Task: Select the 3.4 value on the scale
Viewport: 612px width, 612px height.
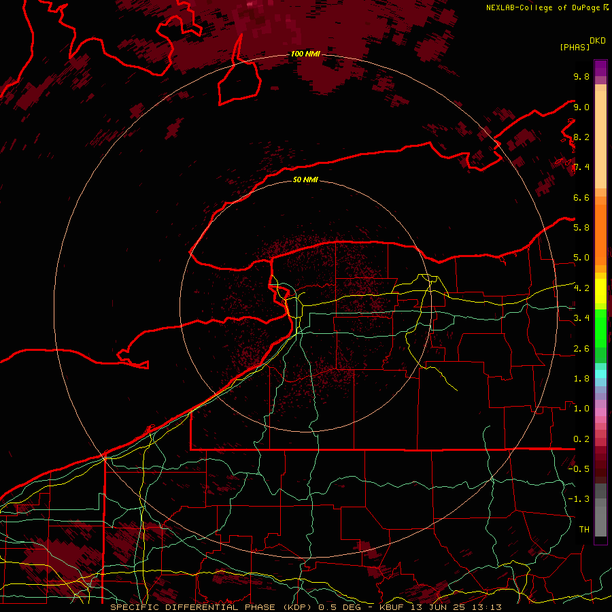Action: (x=581, y=318)
